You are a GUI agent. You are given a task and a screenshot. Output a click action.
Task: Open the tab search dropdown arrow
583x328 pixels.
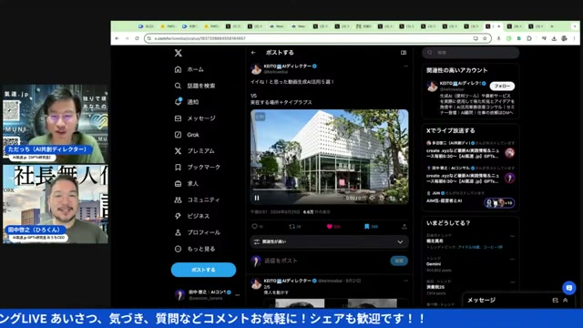[x=575, y=26]
